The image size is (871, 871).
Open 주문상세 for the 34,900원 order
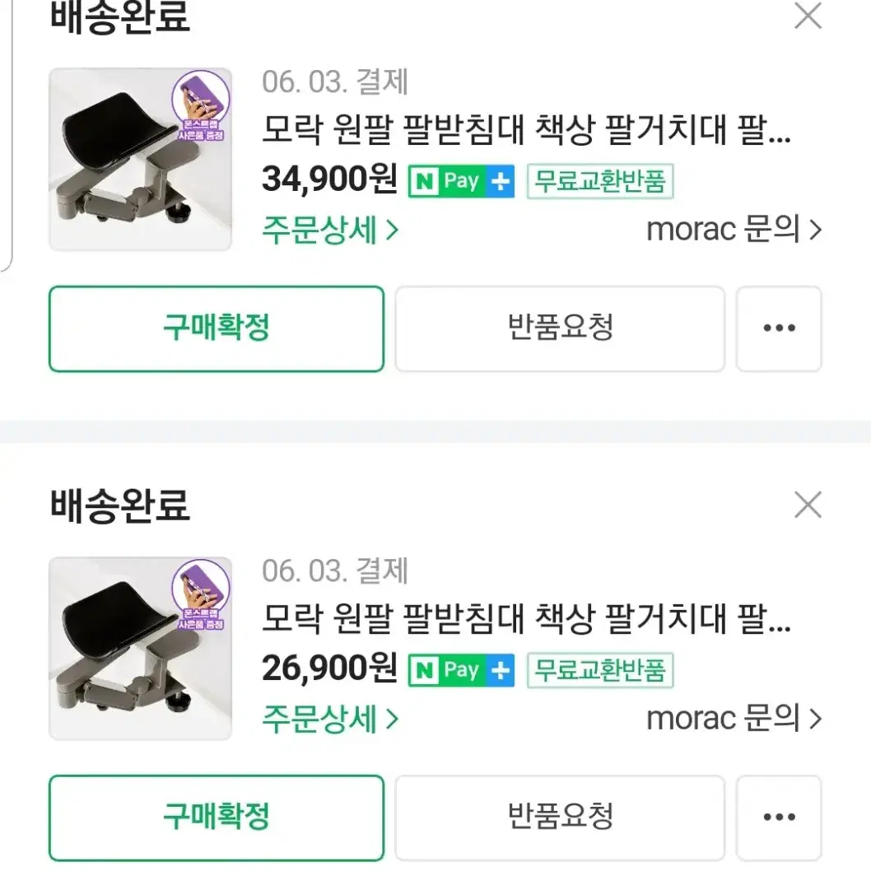point(330,230)
